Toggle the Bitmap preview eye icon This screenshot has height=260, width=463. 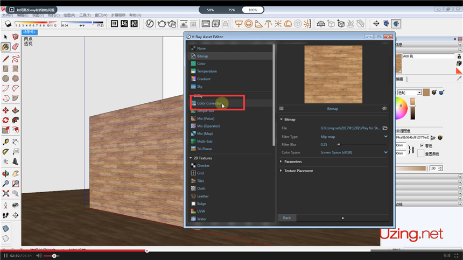pyautogui.click(x=384, y=108)
